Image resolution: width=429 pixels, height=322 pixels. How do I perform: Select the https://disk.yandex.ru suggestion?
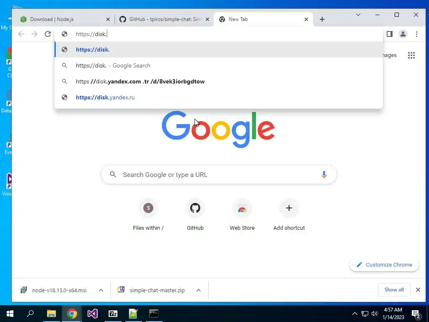point(219,97)
